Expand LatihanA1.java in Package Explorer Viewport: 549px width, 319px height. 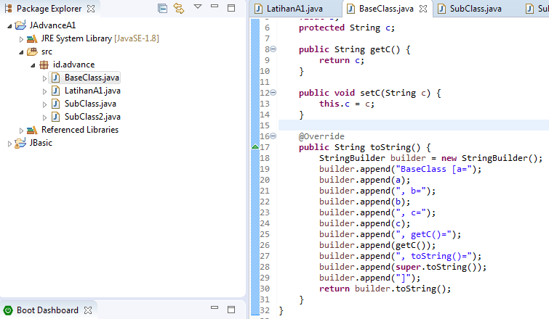(44, 91)
